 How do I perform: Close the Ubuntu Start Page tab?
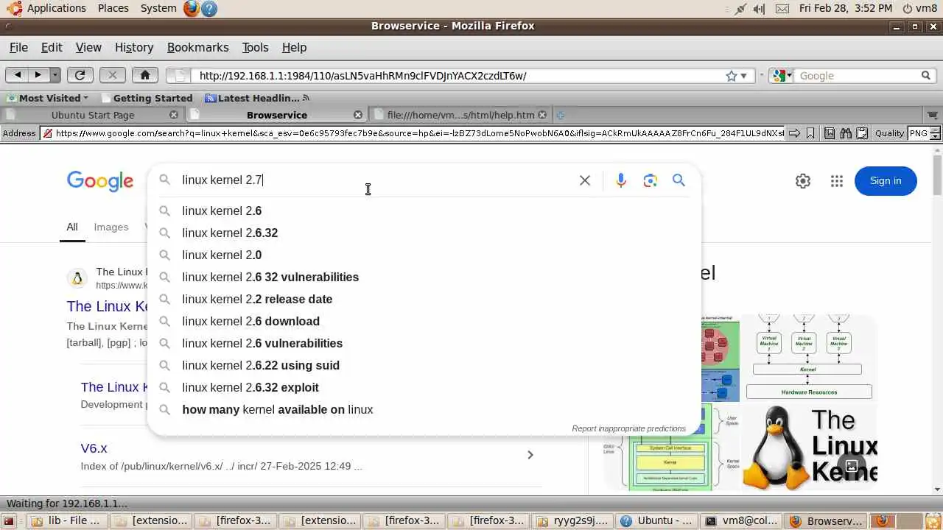pyautogui.click(x=174, y=115)
